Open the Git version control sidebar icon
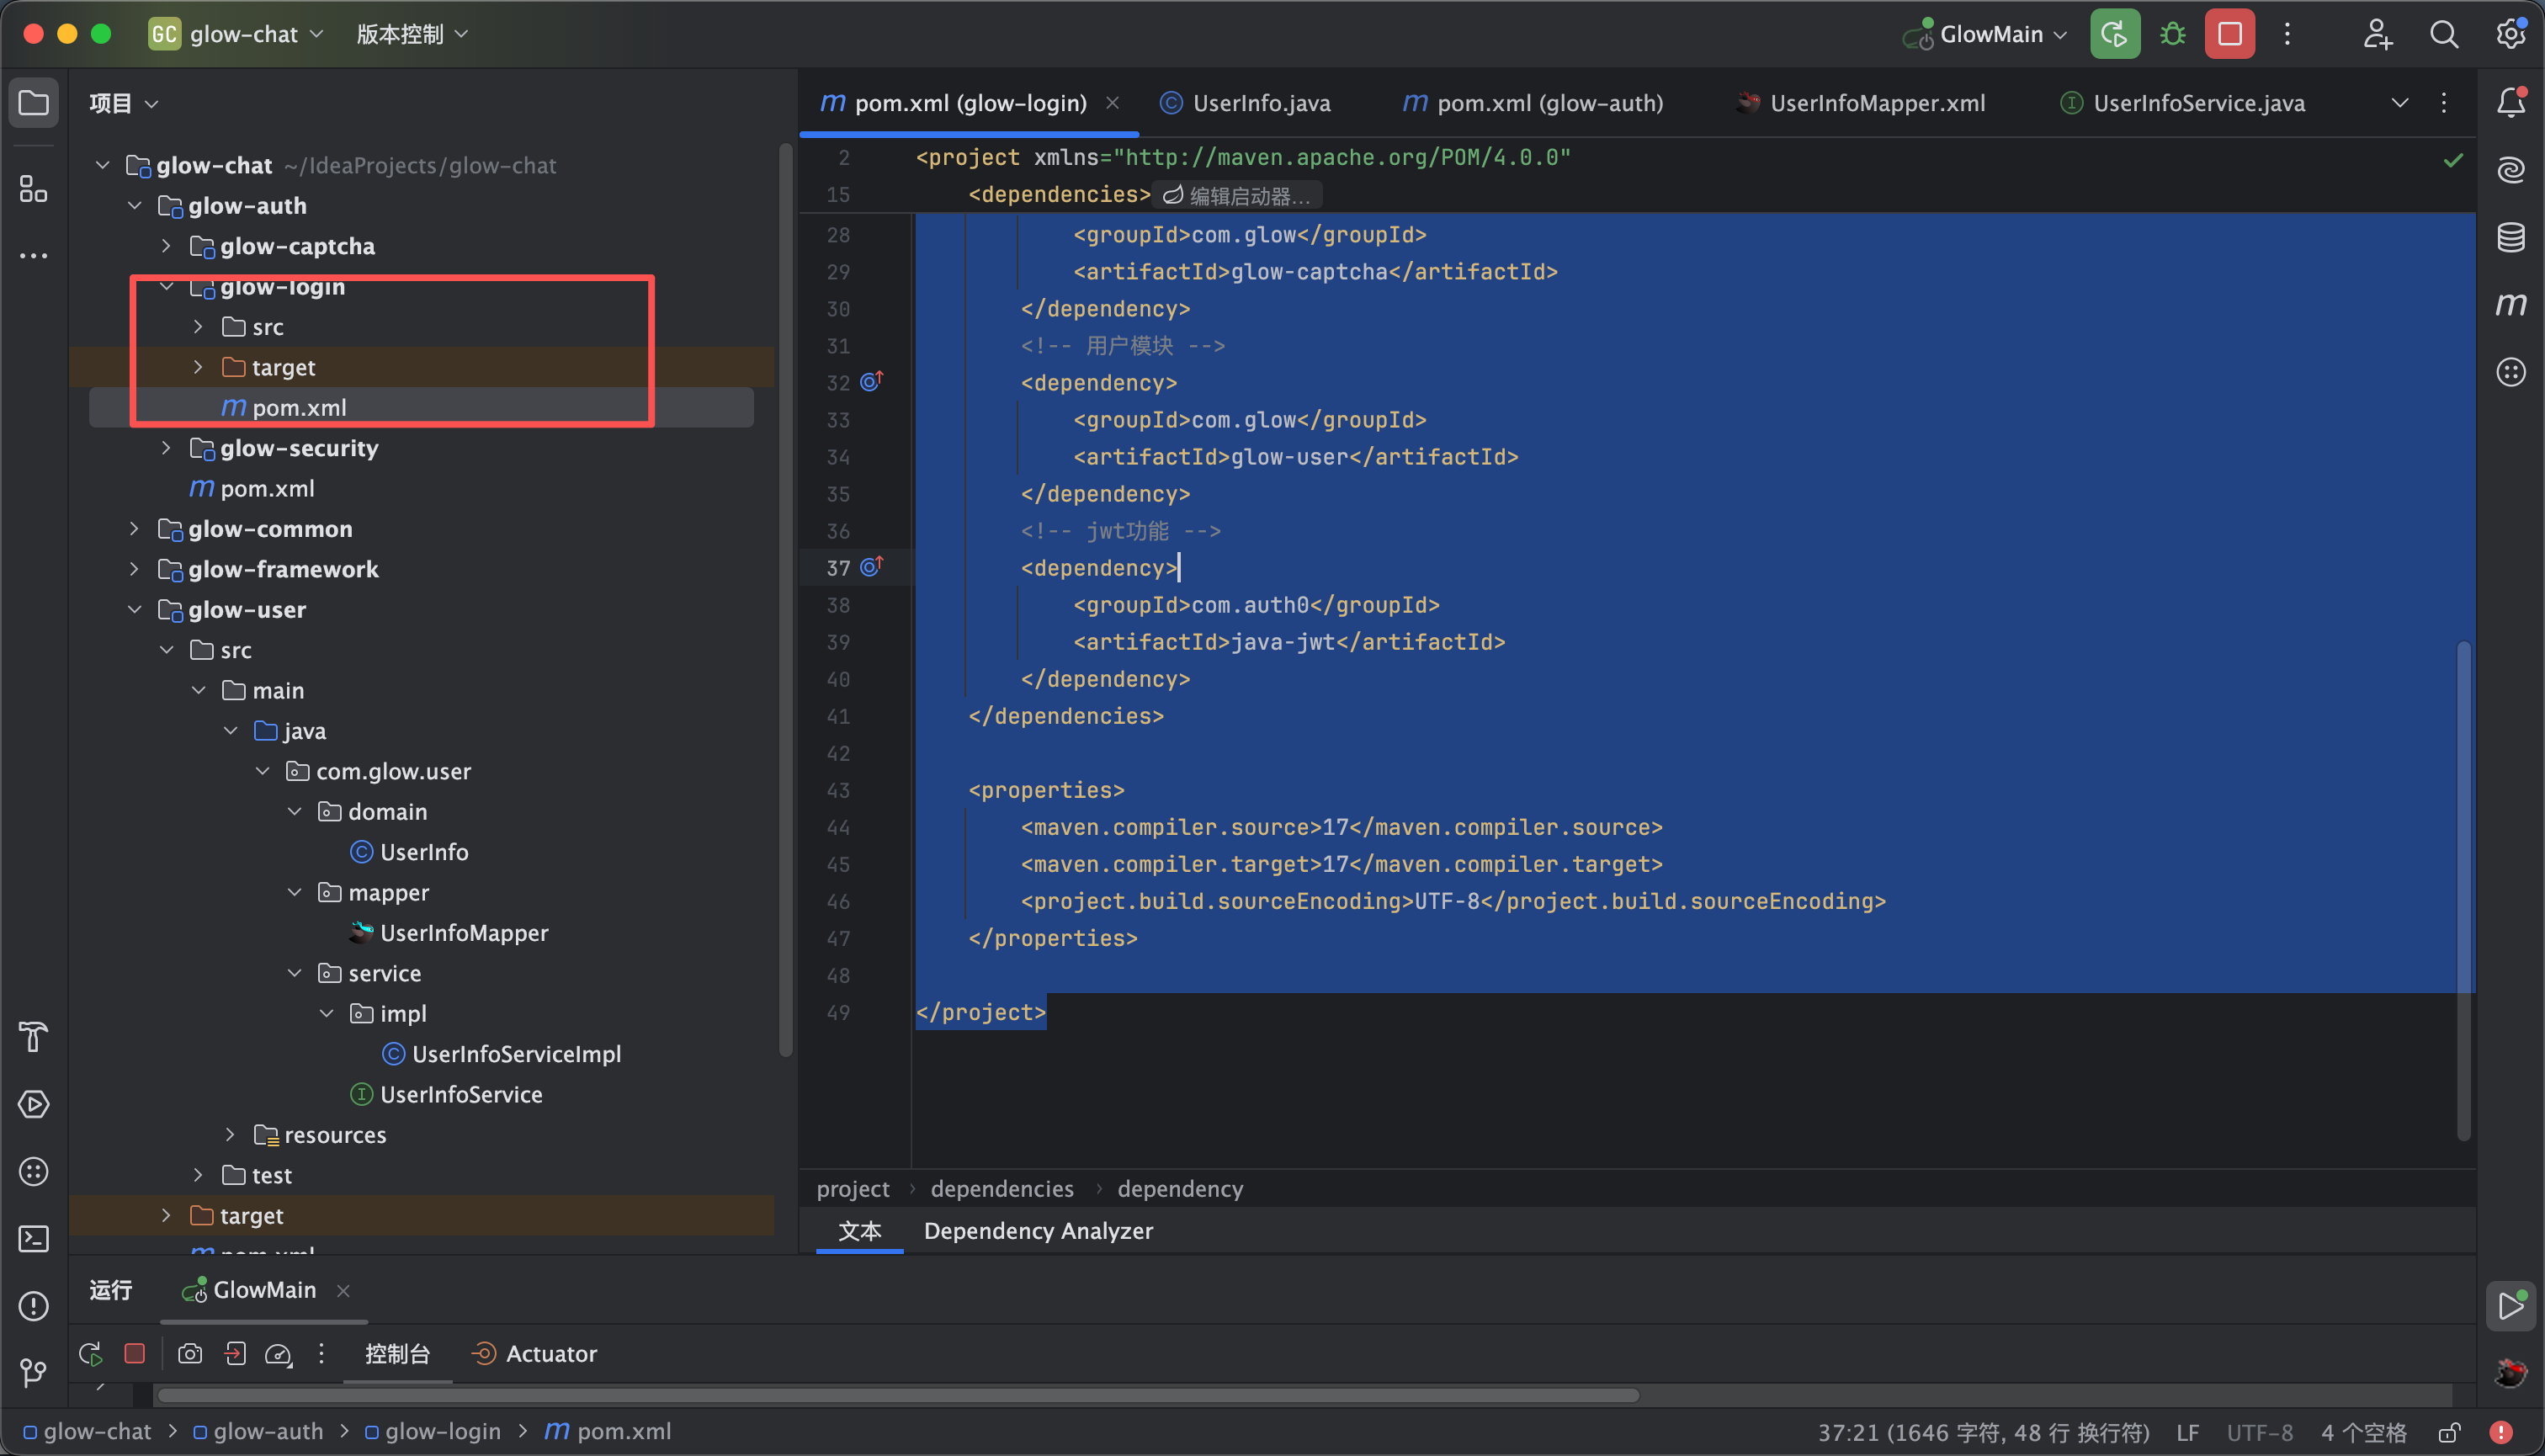This screenshot has width=2545, height=1456. pos(33,1372)
